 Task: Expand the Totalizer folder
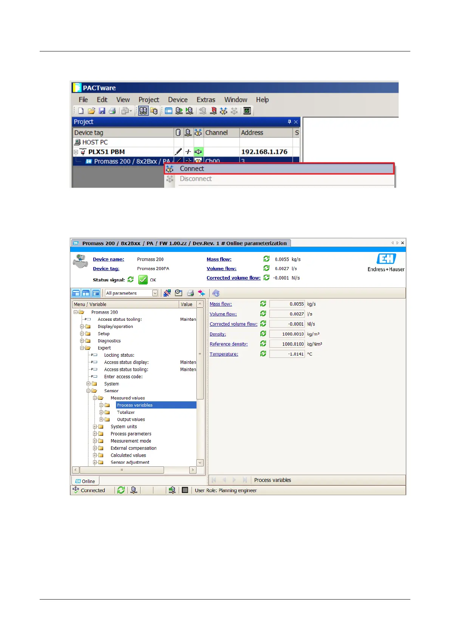click(101, 412)
